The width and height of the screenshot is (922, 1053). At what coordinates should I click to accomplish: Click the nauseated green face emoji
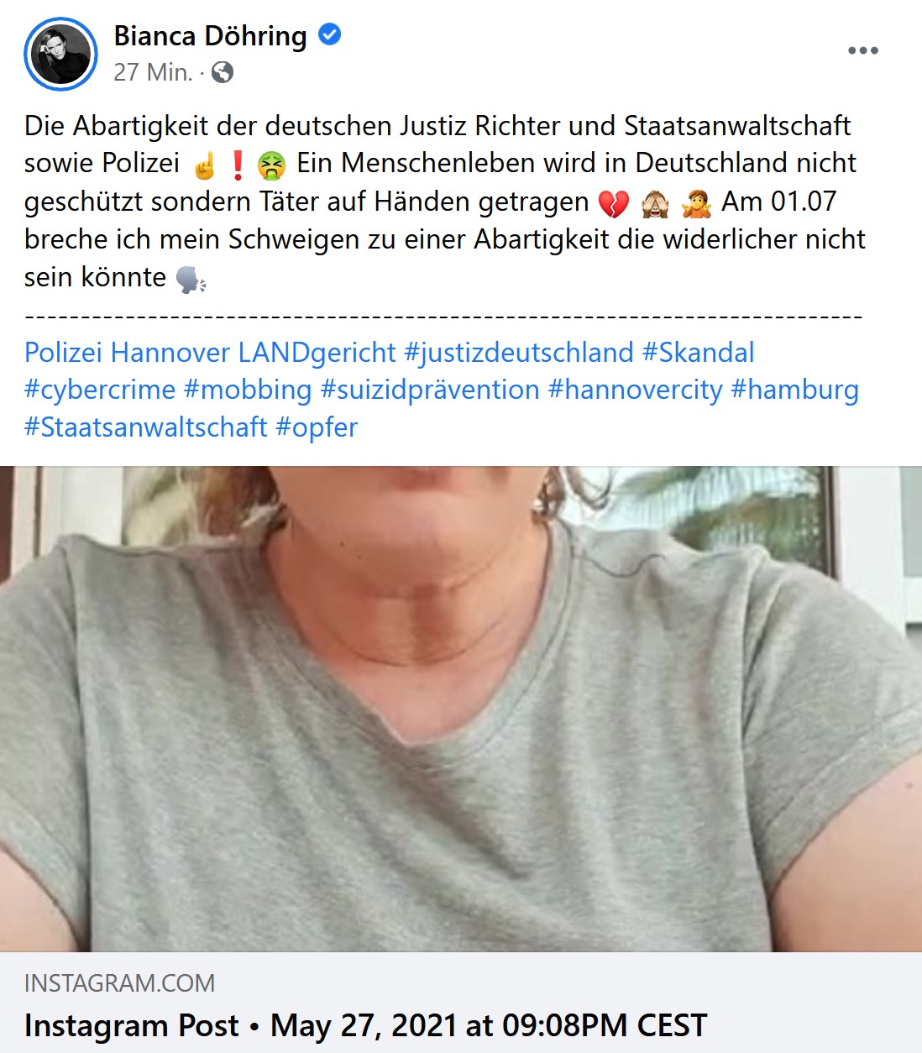(272, 165)
